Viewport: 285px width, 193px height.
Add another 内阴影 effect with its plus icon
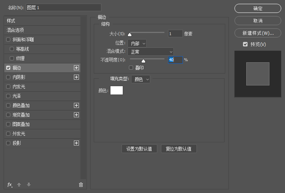click(76, 77)
